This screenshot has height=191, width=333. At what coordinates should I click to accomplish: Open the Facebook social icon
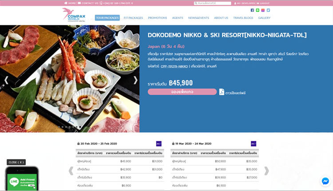pyautogui.click(x=252, y=10)
